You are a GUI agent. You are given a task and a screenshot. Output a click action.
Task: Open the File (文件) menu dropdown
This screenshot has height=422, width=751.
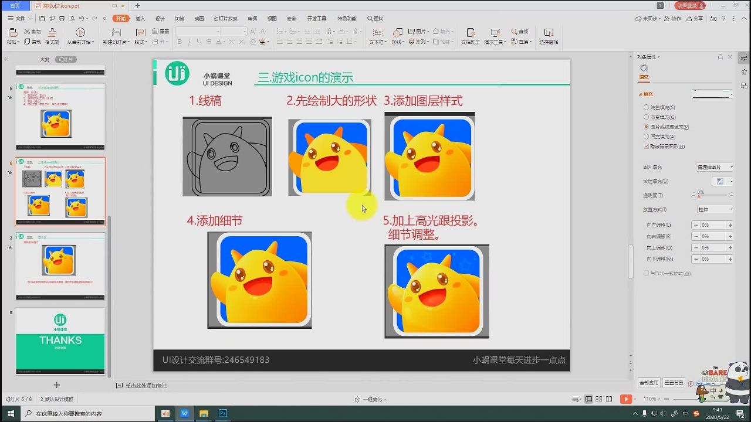pos(21,19)
